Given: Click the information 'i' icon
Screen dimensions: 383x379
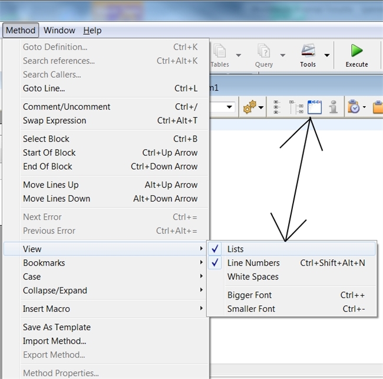Looking at the screenshot, I should coord(334,107).
